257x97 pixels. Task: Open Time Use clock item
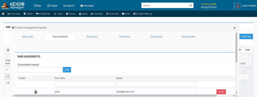click(x=112, y=14)
